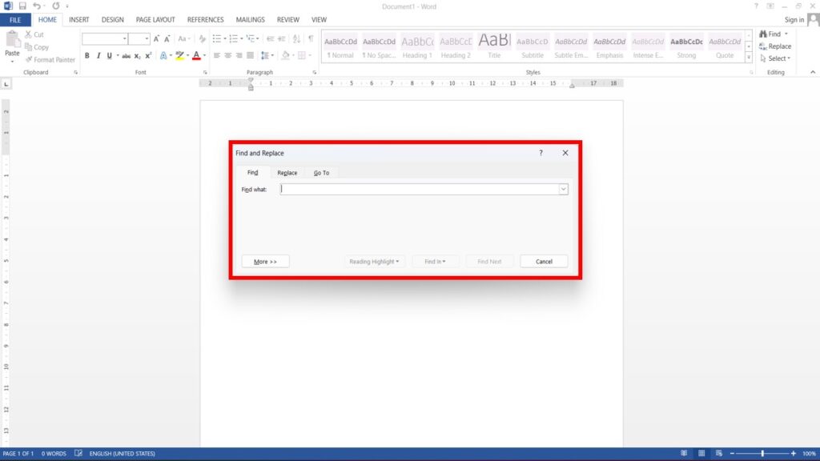The image size is (820, 461).
Task: Click the Undo arrow icon
Action: tap(37, 6)
